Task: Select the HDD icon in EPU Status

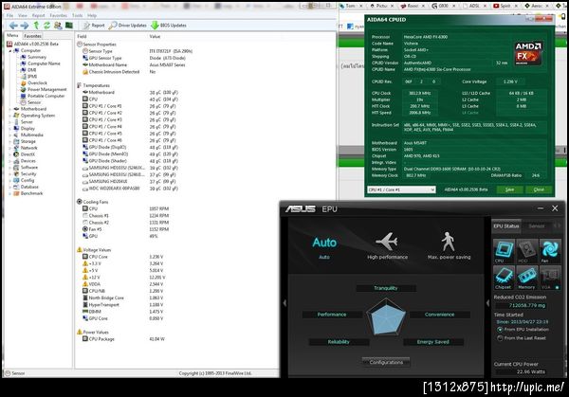Action: click(526, 251)
